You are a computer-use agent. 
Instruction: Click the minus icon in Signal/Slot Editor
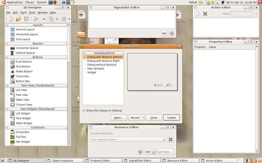point(164,33)
